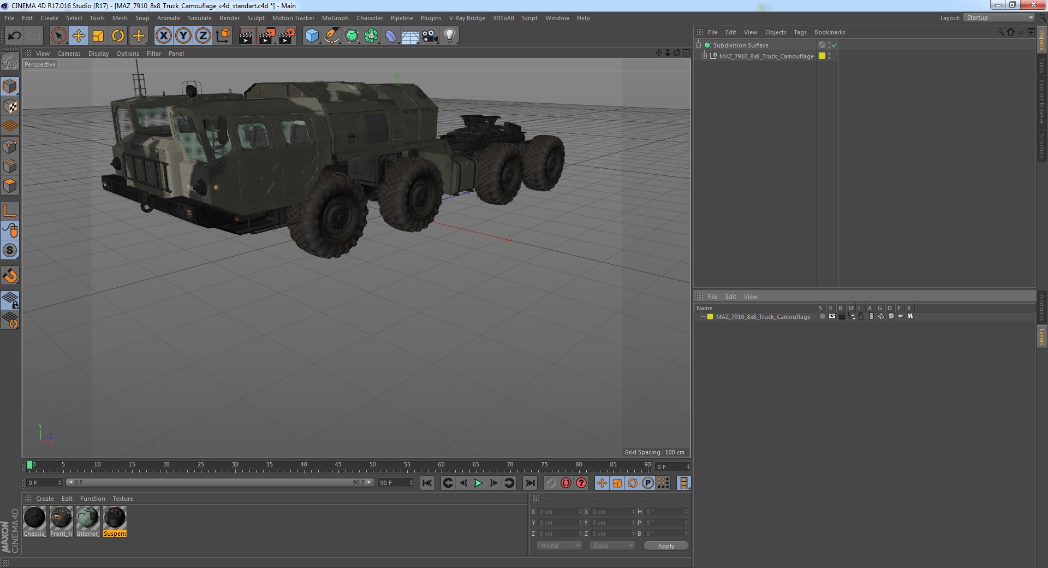The width and height of the screenshot is (1048, 568).
Task: Select the Scale tool
Action: tap(98, 36)
